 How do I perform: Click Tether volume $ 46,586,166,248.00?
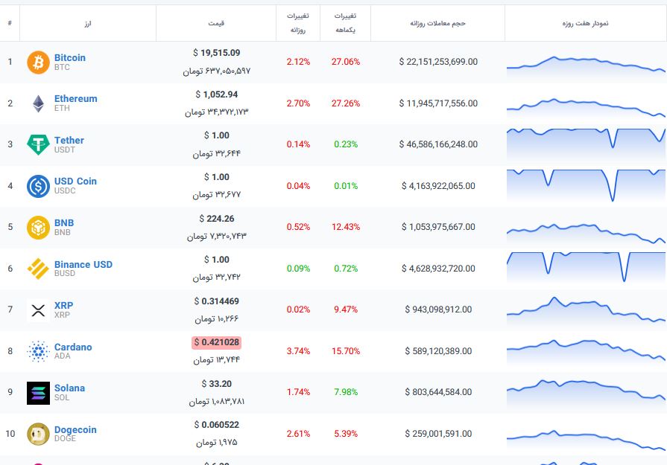(438, 144)
